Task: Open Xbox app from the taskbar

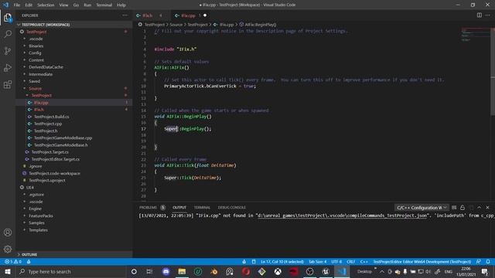Action: coord(278,271)
